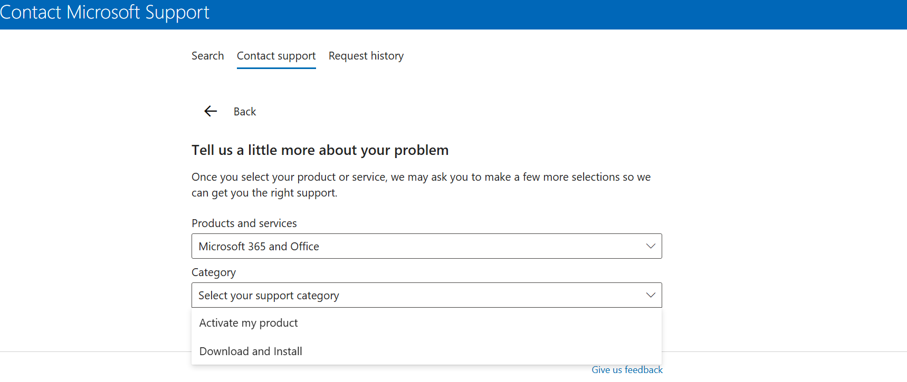This screenshot has height=382, width=907.
Task: Choose Activate my product option
Action: (426, 323)
